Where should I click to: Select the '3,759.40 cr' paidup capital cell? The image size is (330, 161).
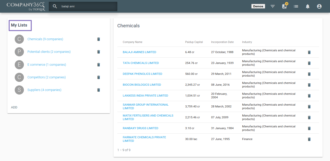coord(193,107)
